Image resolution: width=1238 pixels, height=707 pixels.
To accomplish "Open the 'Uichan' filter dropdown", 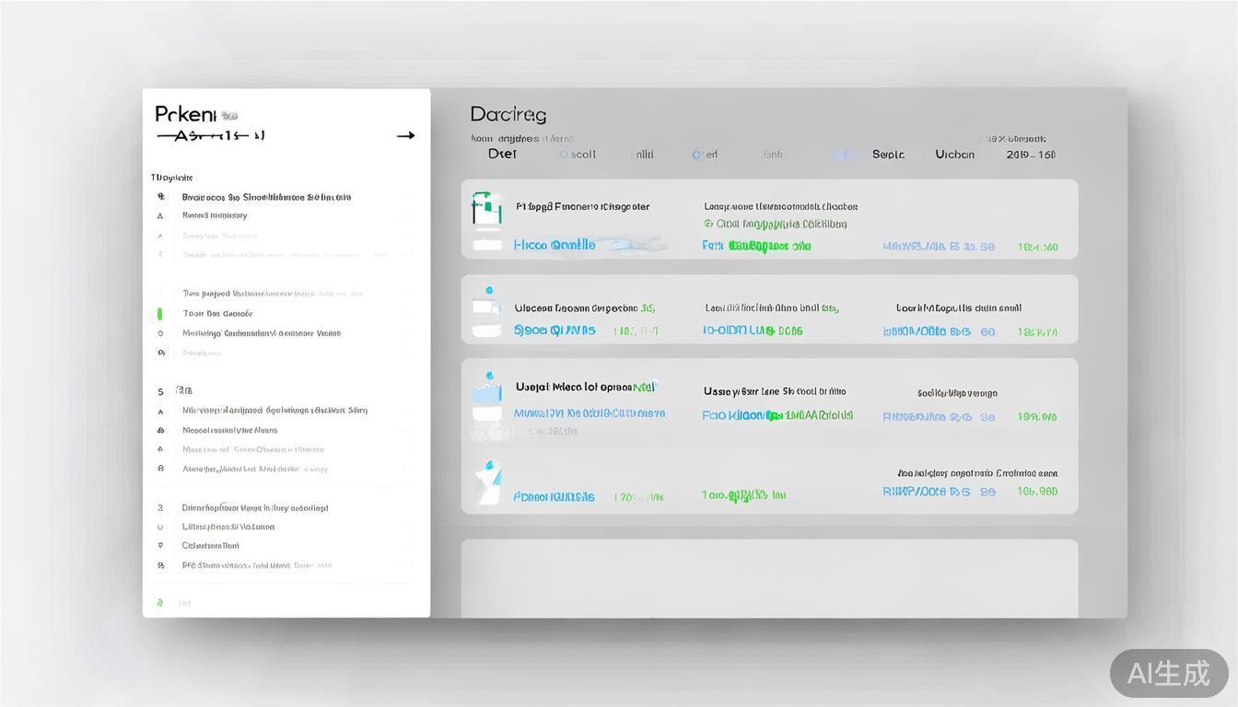I will [x=954, y=155].
